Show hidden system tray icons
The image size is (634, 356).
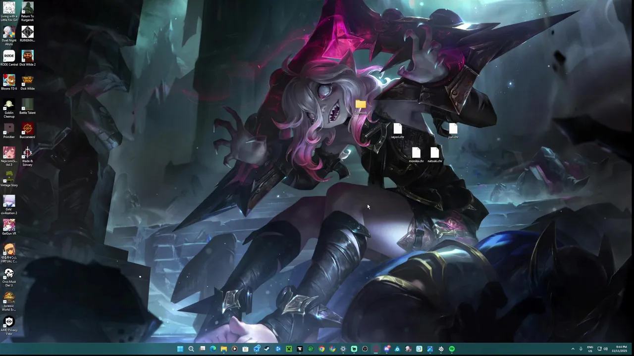click(x=573, y=349)
